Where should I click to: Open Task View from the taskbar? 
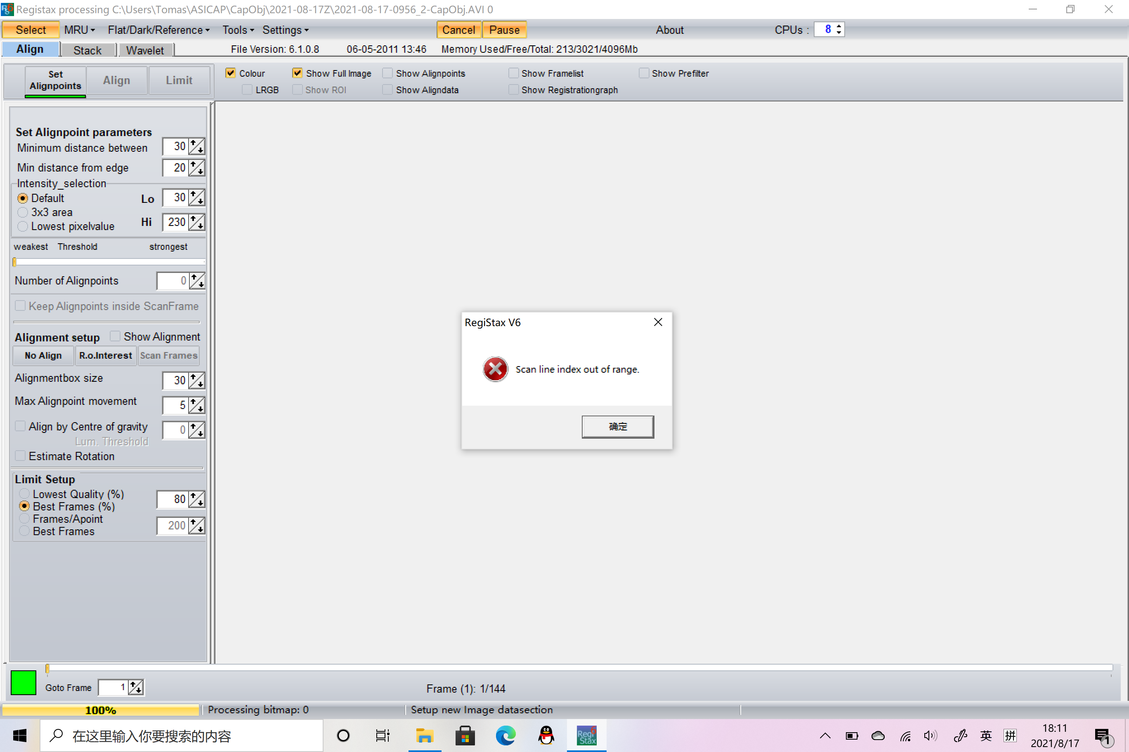(x=383, y=735)
